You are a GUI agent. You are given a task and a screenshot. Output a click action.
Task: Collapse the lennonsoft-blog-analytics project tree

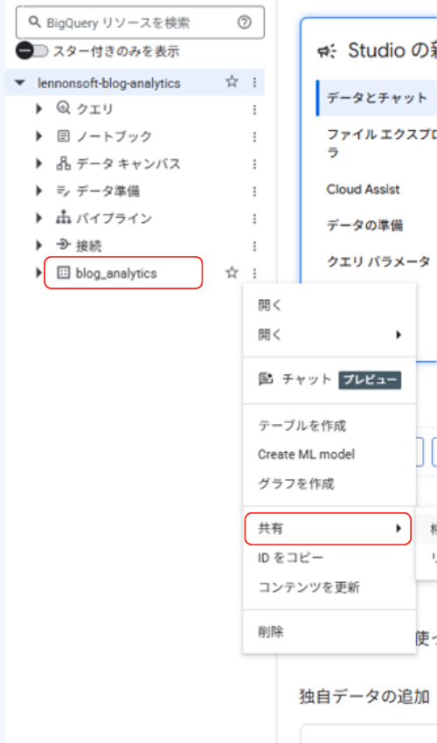(x=19, y=83)
